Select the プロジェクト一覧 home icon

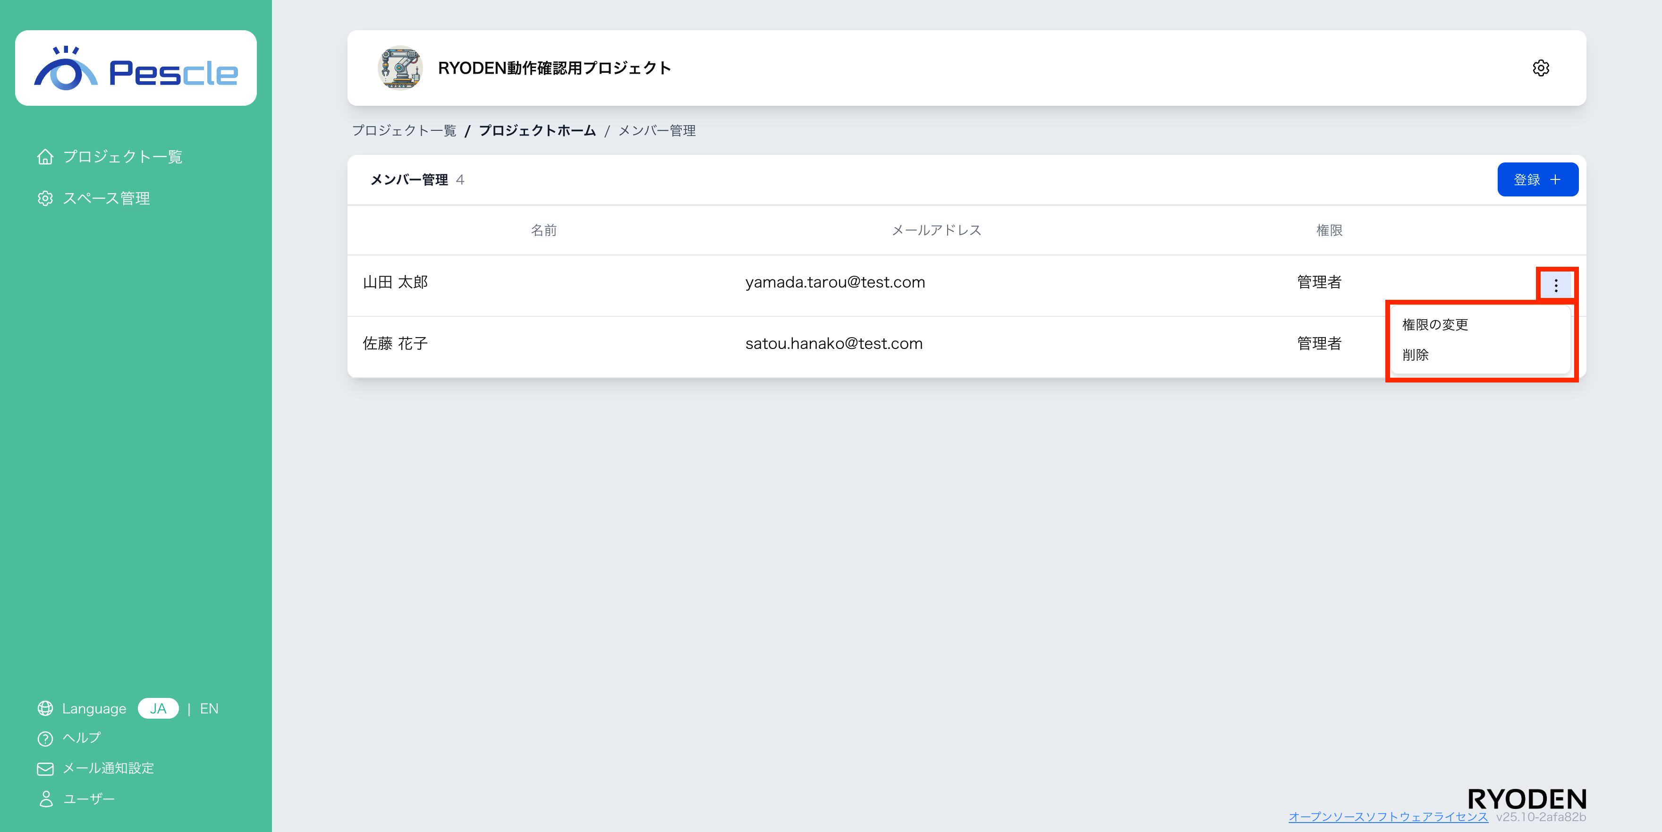tap(45, 156)
